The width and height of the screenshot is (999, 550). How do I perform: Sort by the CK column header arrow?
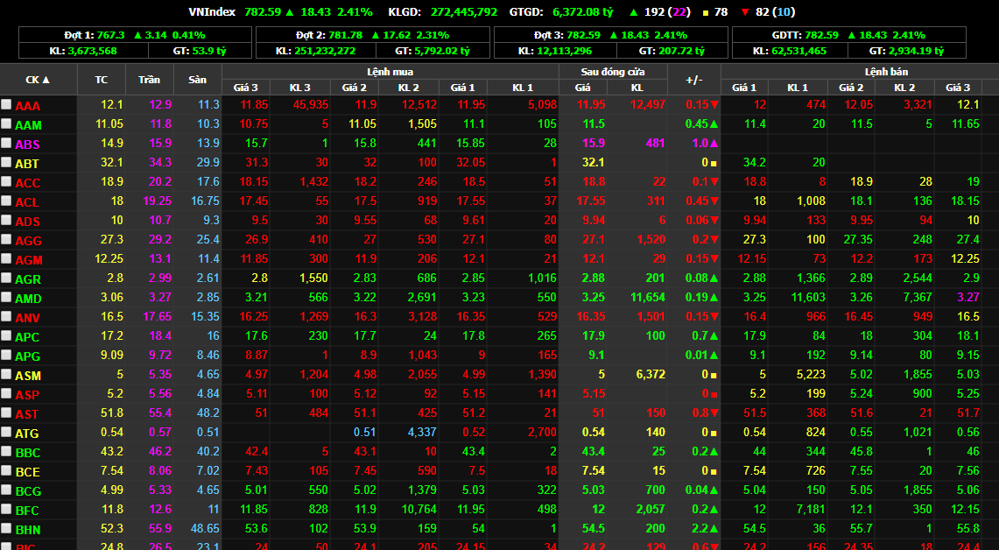coord(46,80)
